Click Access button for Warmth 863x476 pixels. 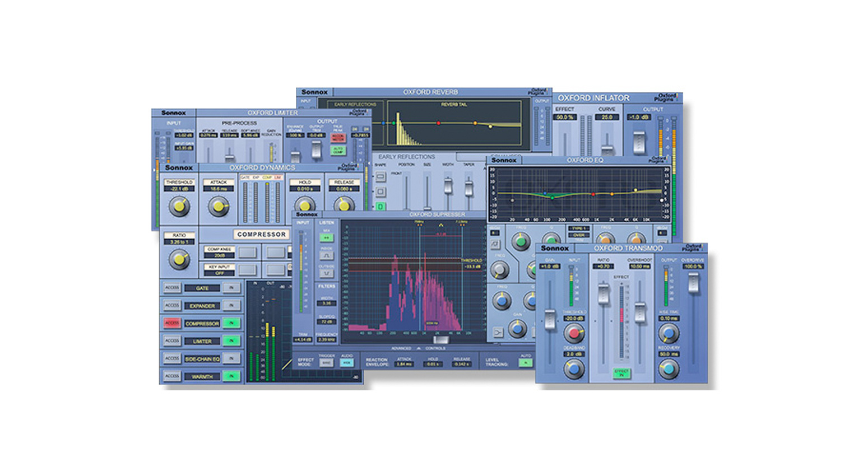pos(172,376)
